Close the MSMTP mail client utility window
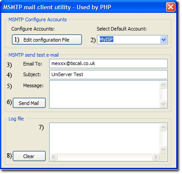Screen dimensions: 182x174 pos(170,7)
